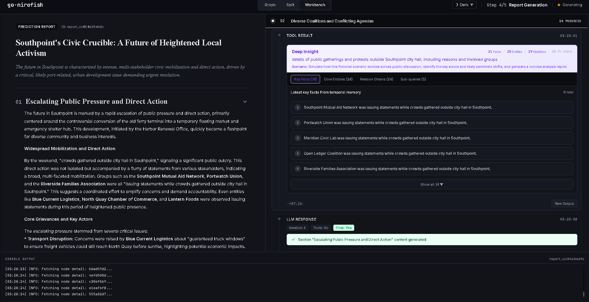Open the Dark theme dropdown
Viewport: 589px width, 302px height.
pos(464,5)
